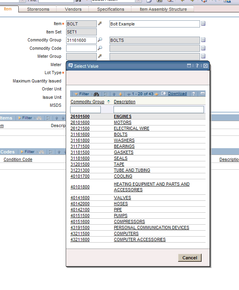Screen dimensions: 239x290
Task: Click the Cancel button
Action: [190, 258]
